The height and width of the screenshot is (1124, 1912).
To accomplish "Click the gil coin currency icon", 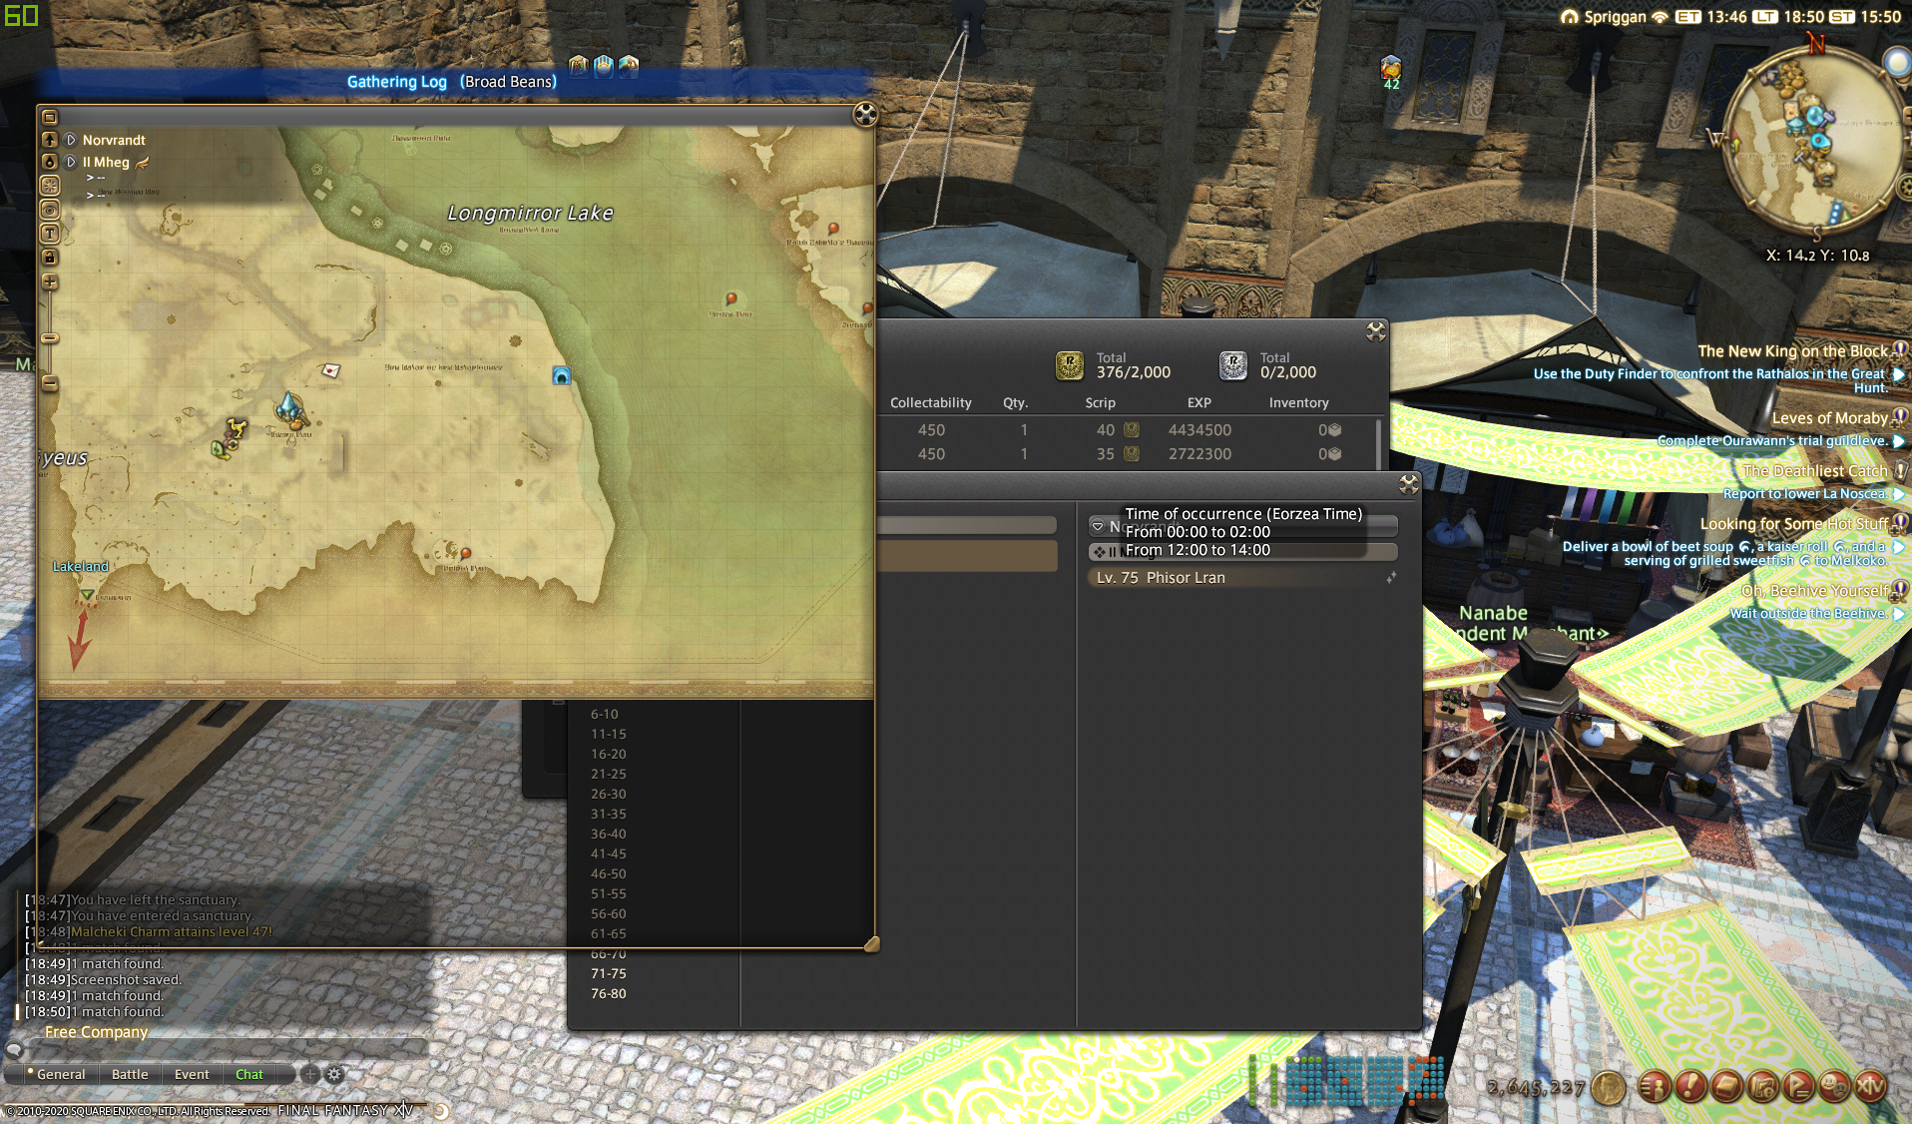I will pyautogui.click(x=1608, y=1088).
